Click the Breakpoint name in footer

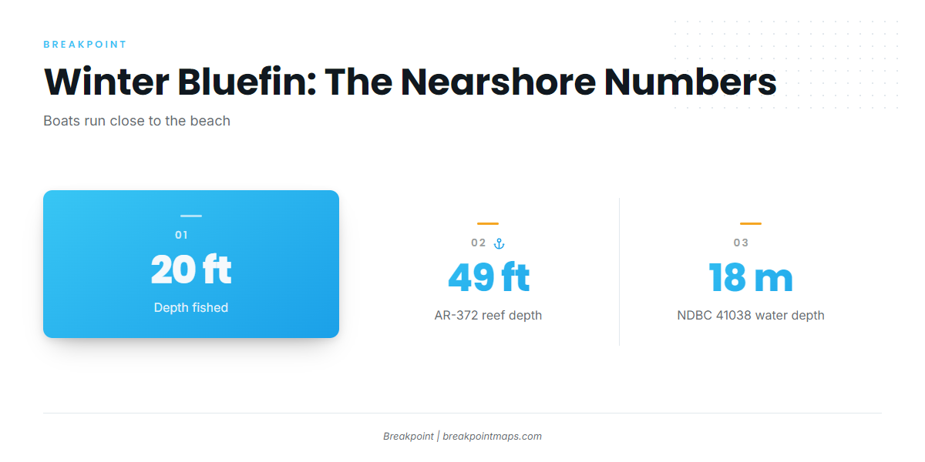(x=409, y=436)
